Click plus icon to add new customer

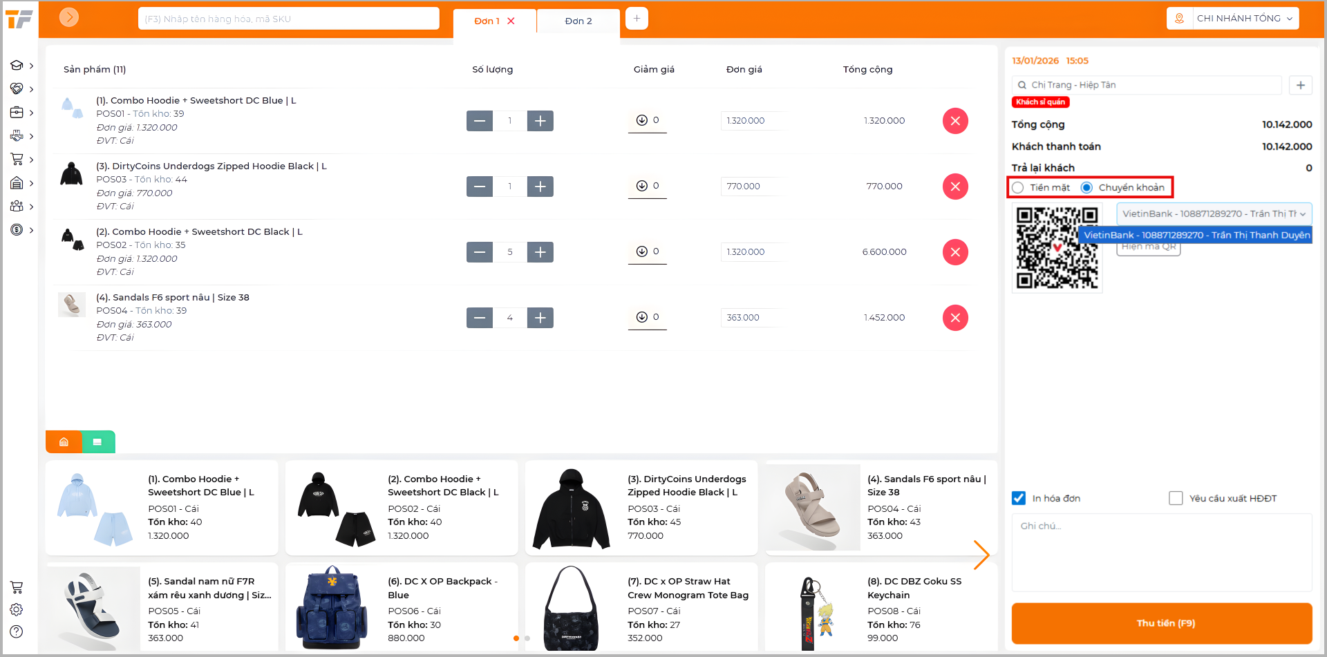[1300, 85]
